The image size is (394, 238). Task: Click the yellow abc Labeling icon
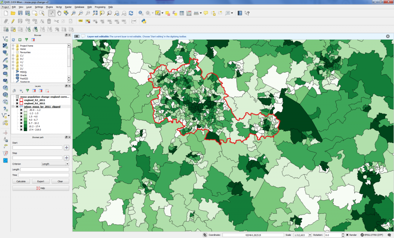tap(80, 22)
